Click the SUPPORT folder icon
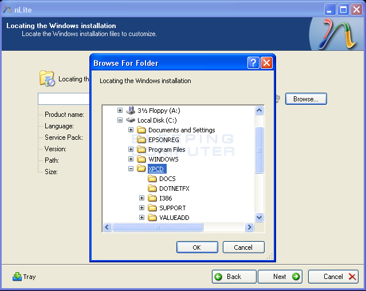This screenshot has width=366, height=291. (x=152, y=208)
